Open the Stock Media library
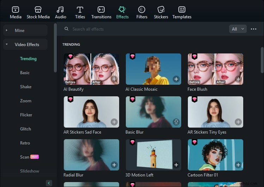This screenshot has width=264, height=187. click(x=38, y=12)
